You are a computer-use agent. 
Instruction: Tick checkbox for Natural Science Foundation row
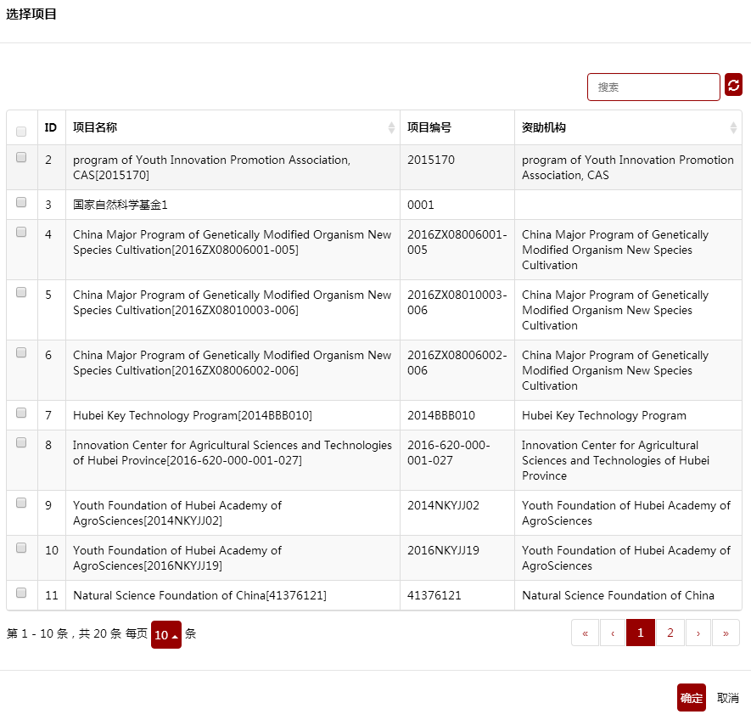pyautogui.click(x=21, y=593)
